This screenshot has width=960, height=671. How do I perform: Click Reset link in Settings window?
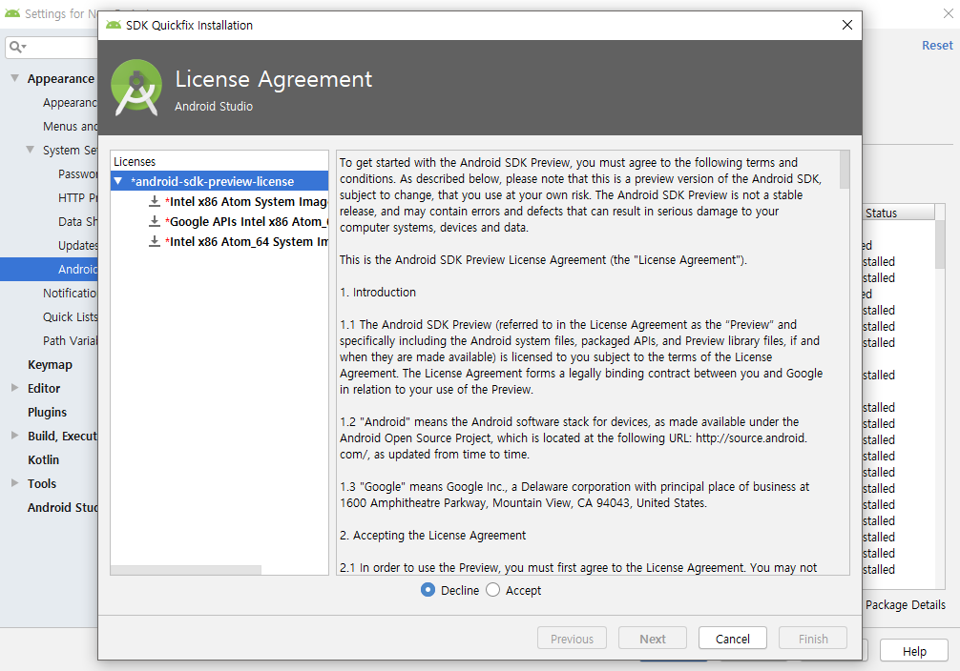937,45
